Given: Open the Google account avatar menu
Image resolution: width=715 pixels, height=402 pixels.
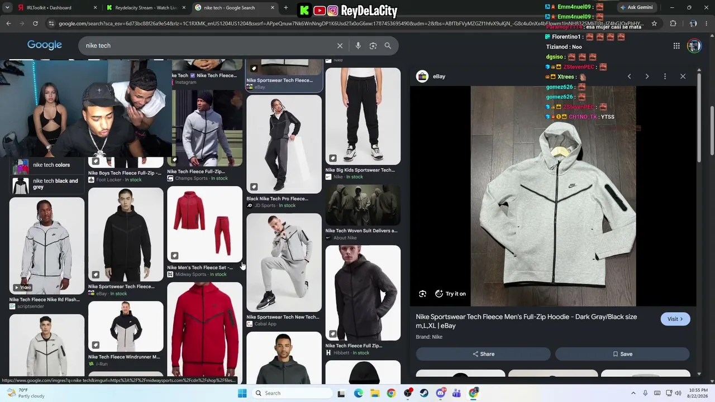Looking at the screenshot, I should (x=694, y=46).
